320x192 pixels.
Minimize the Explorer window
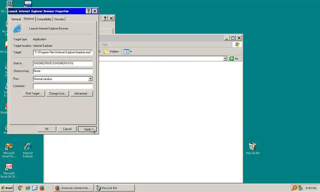(x=227, y=38)
